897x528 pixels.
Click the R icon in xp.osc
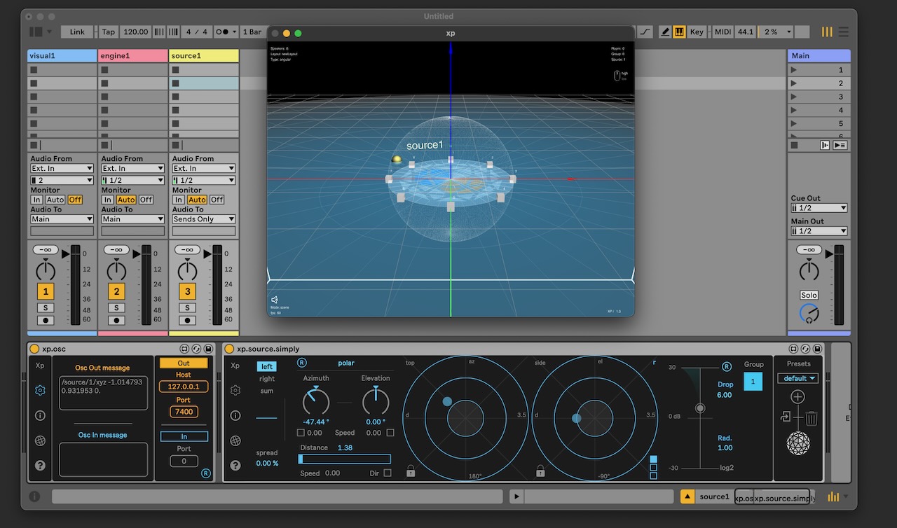coord(205,473)
